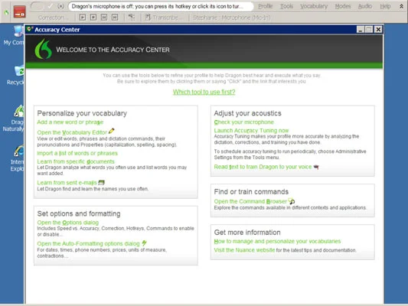The height and width of the screenshot is (306, 408).
Task: Click the Correction button
Action: 53,18
